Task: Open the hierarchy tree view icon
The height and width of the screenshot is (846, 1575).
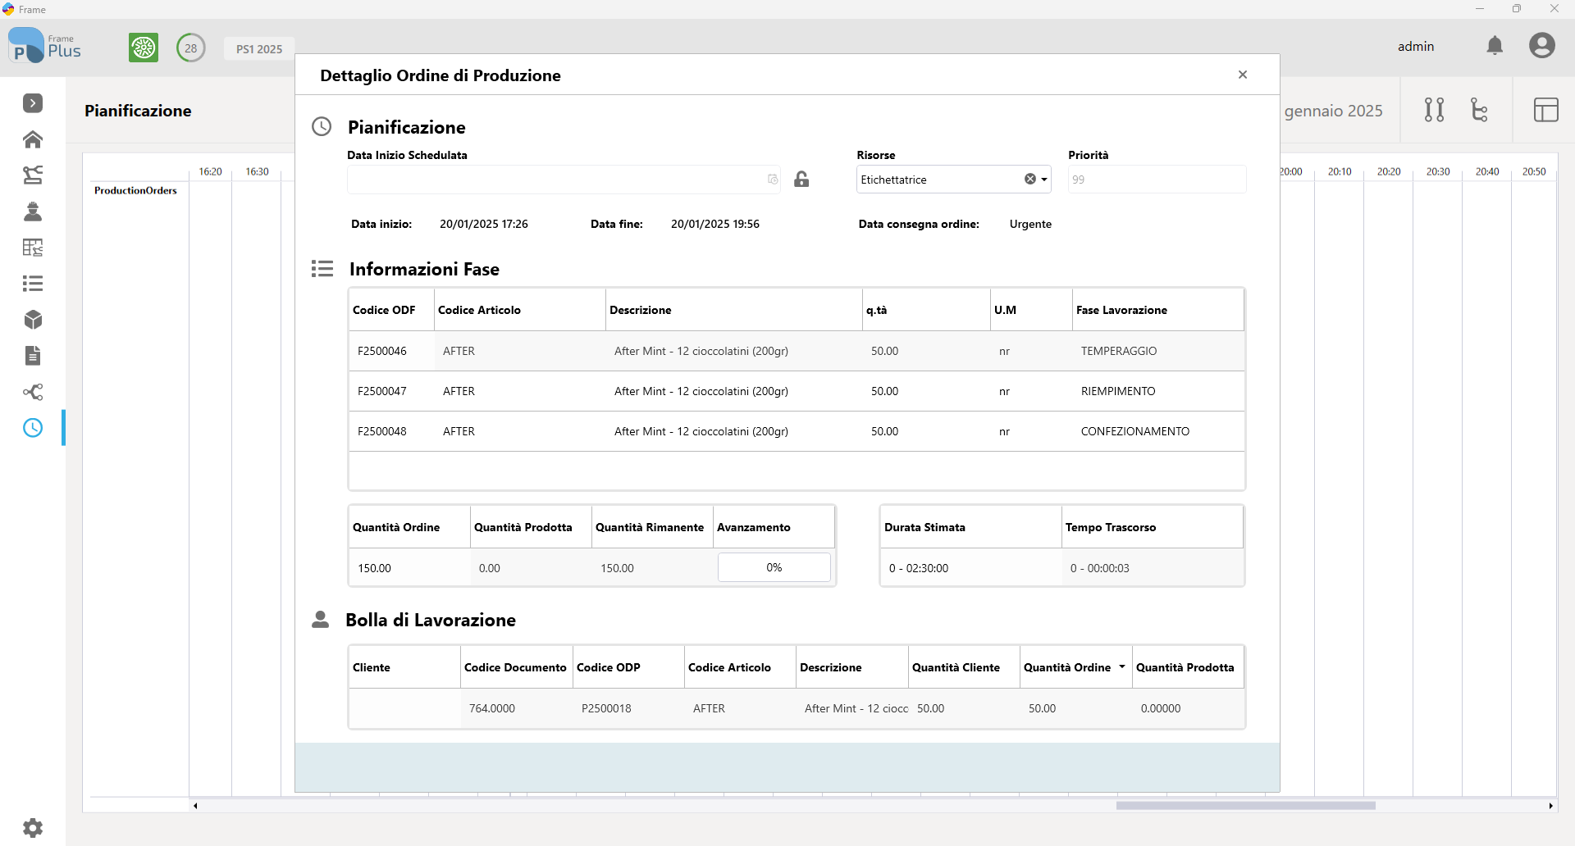Action: pos(1479,110)
